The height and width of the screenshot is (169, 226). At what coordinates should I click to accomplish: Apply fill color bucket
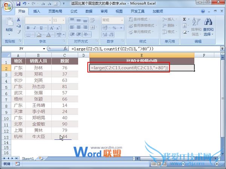39,35
